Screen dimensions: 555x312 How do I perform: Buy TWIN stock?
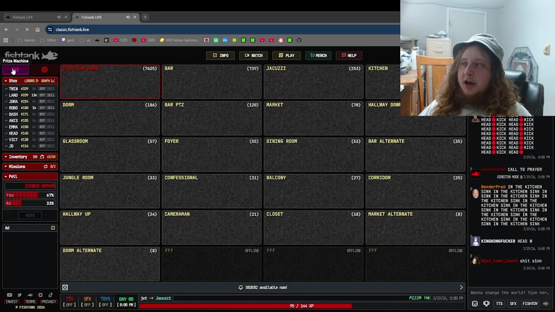(x=42, y=89)
